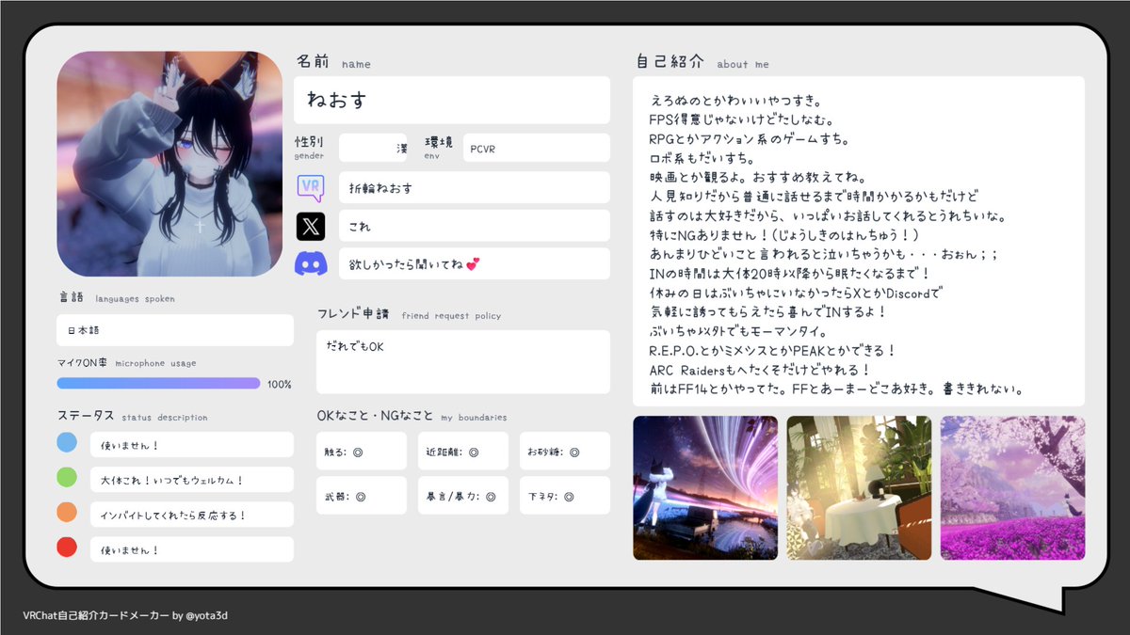This screenshot has height=635, width=1130.
Task: Click the 名前 name heading
Action: tap(333, 62)
